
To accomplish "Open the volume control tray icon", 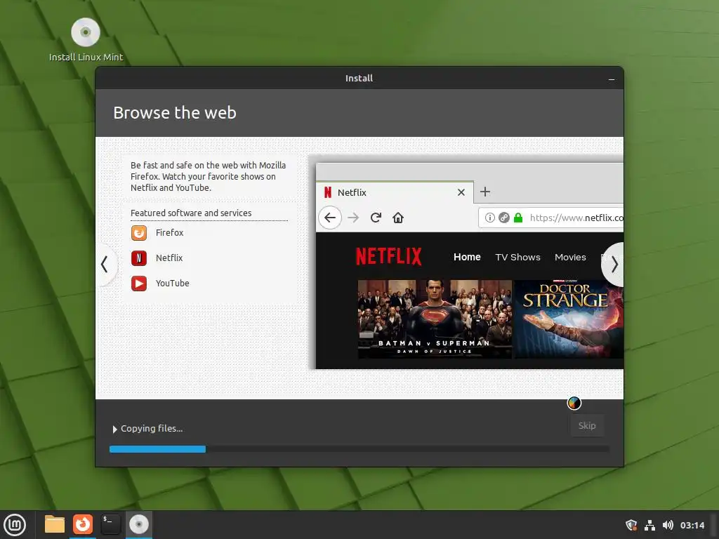I will [668, 525].
